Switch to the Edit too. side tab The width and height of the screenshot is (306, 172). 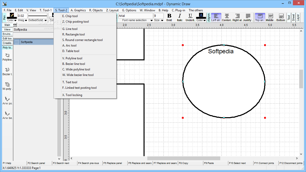coord(7,38)
